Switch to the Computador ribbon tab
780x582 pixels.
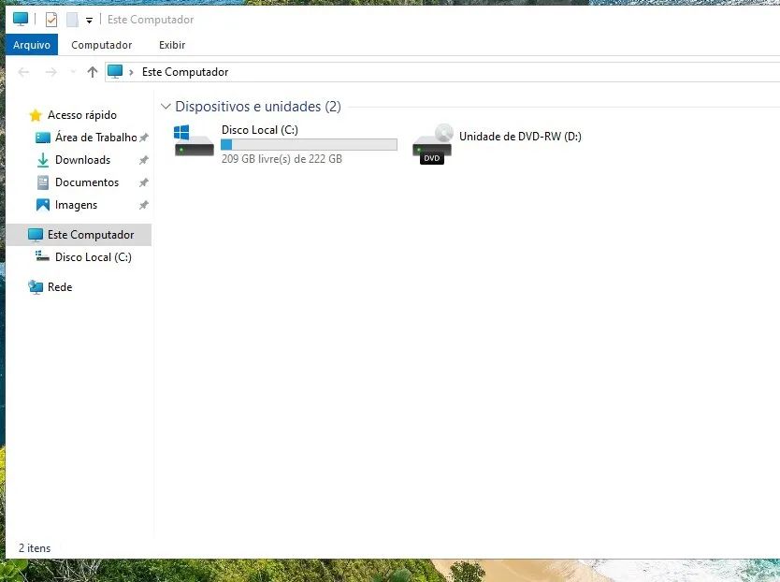click(x=102, y=45)
